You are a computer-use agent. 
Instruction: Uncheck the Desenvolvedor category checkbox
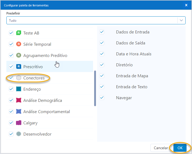point(11,134)
